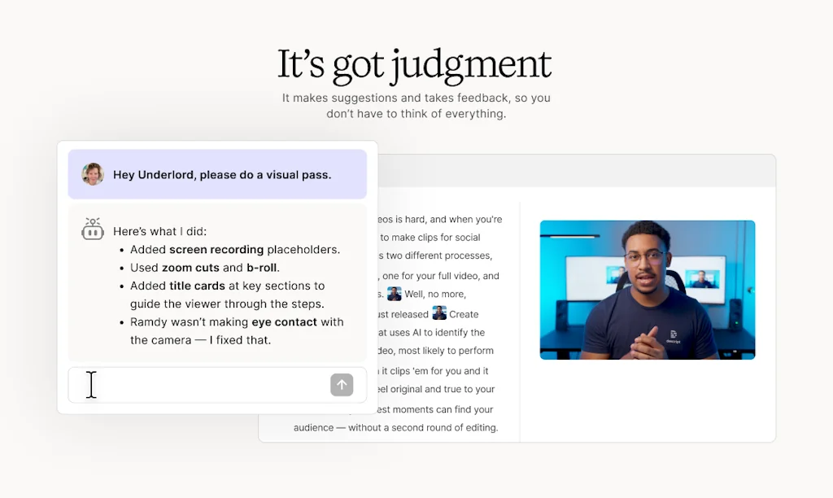The height and width of the screenshot is (498, 833).
Task: Click the text cursor in the chat input
Action: click(x=91, y=384)
